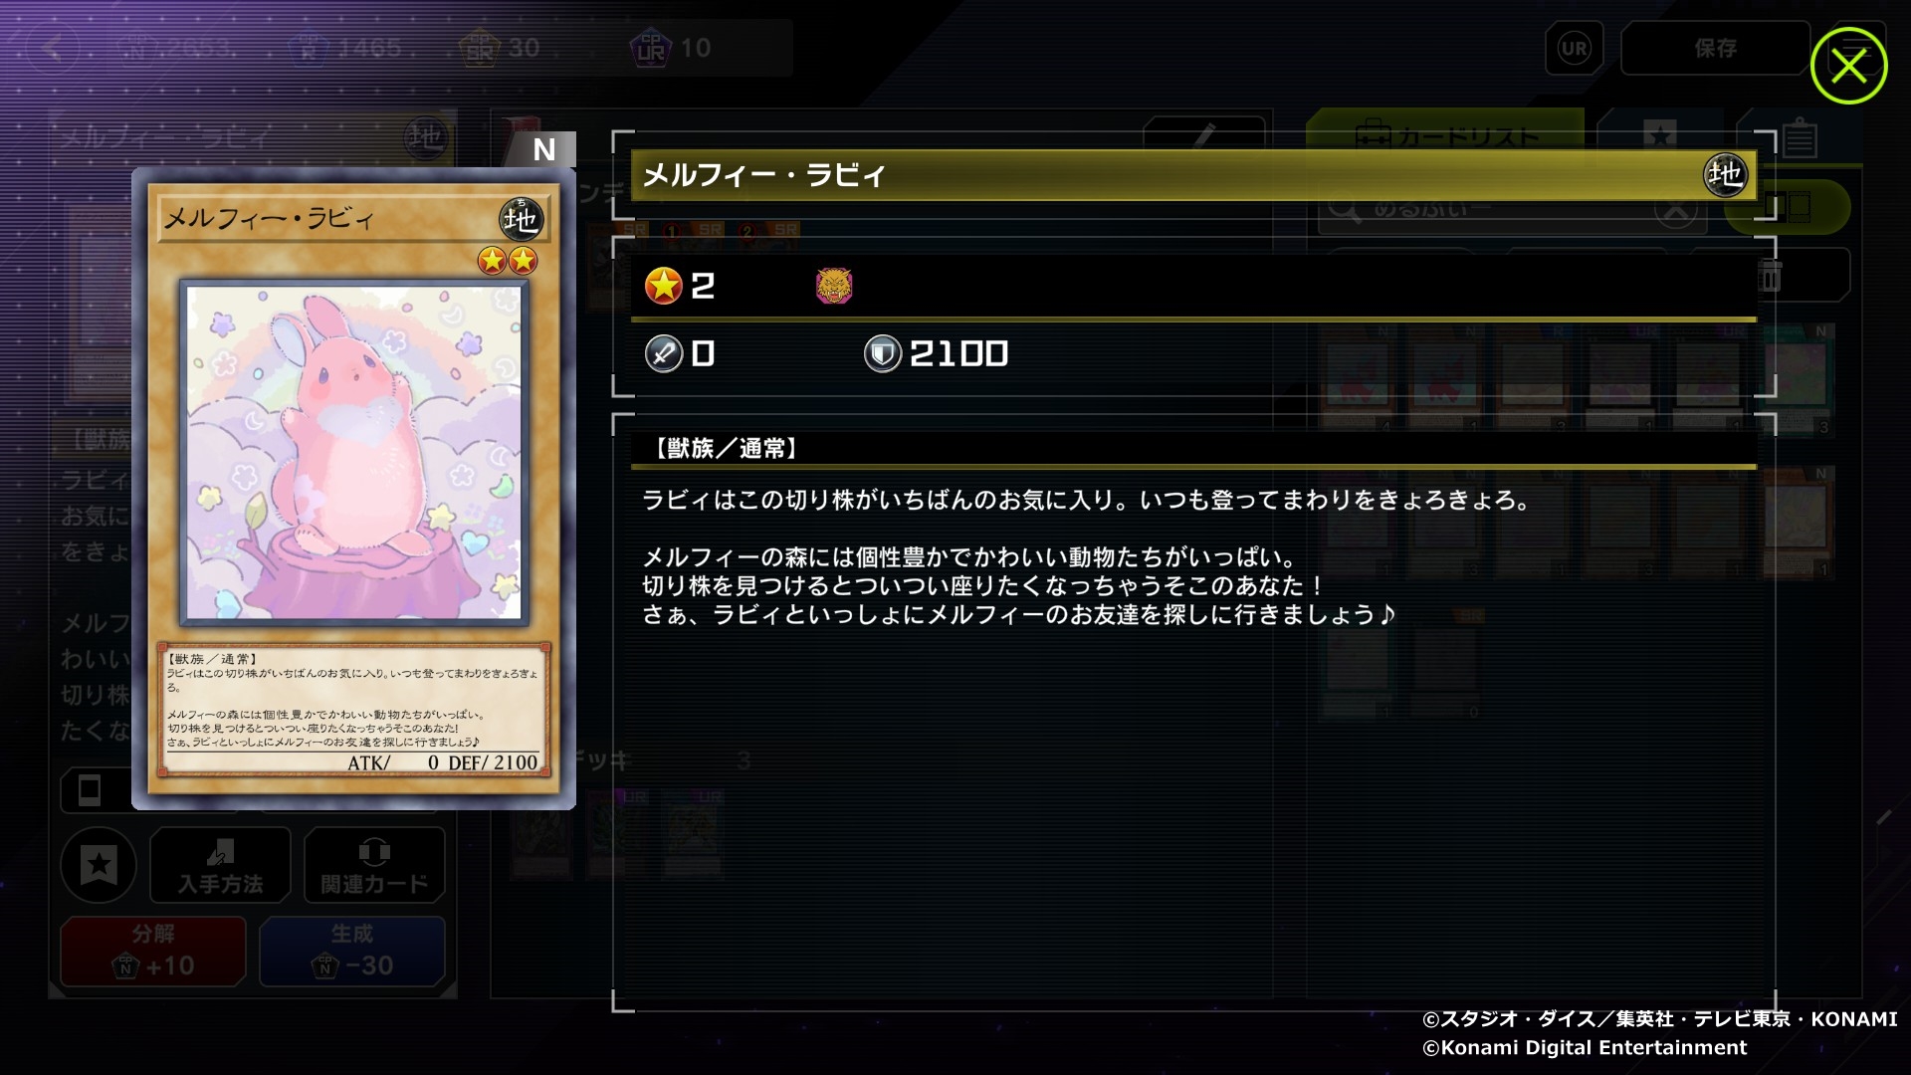Image resolution: width=1911 pixels, height=1075 pixels.
Task: Click the clipboard icon tab at right
Action: click(1798, 138)
